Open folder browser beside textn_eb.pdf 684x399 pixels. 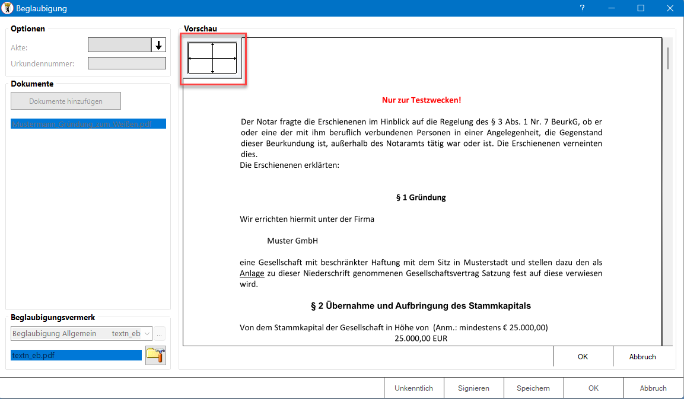coord(155,355)
